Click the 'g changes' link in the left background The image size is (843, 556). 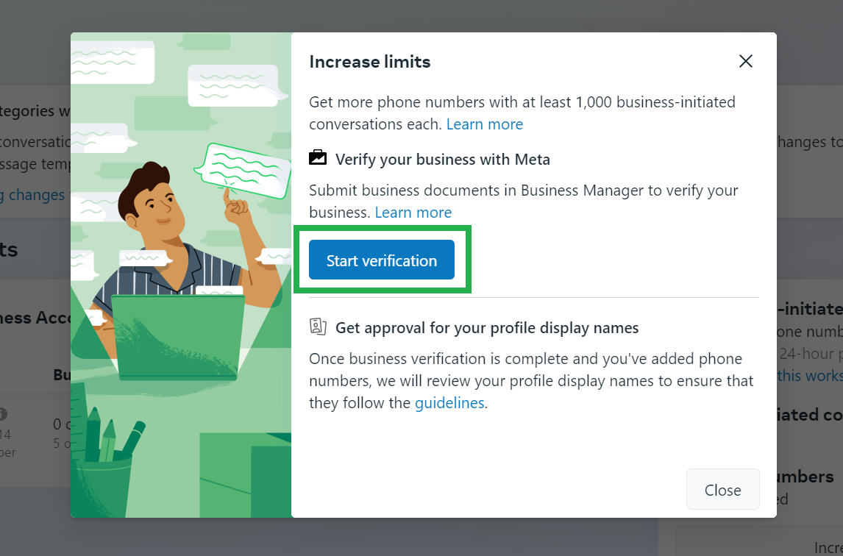coord(33,195)
